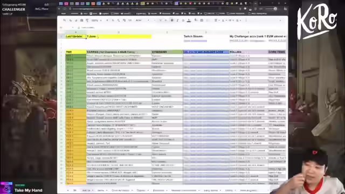Select the first sheet tab at bottom
This screenshot has height=194, width=345.
(87, 190)
